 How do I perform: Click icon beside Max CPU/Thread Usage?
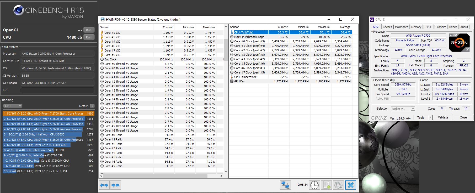pos(232,37)
